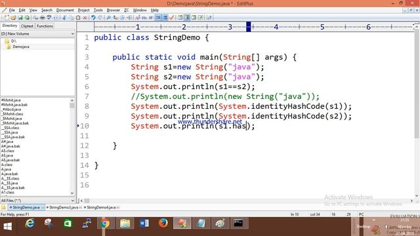Open File Explorer from taskbar
420x236 pixels.
point(125,224)
